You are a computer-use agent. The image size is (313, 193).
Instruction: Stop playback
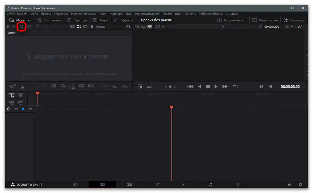coord(208,86)
